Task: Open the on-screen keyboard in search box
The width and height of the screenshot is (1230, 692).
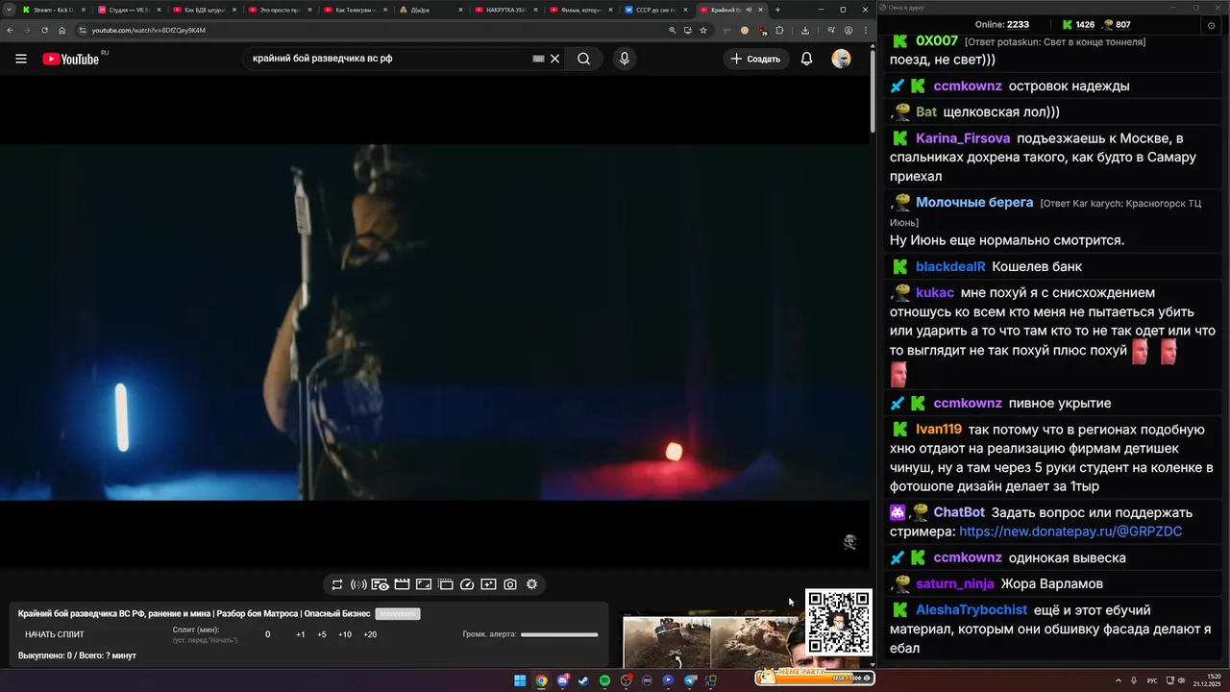Action: (539, 59)
